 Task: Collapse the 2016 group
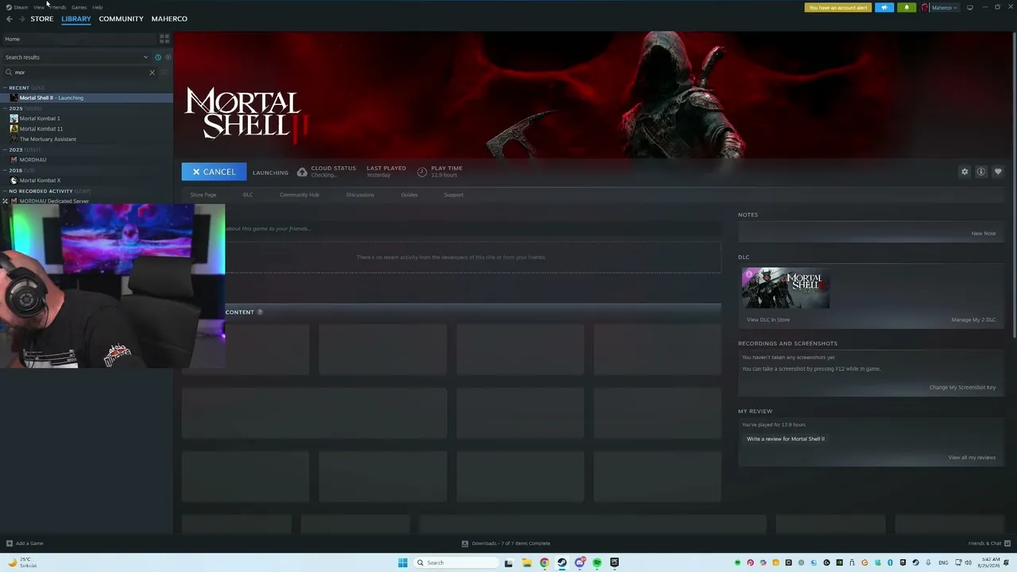(5, 170)
